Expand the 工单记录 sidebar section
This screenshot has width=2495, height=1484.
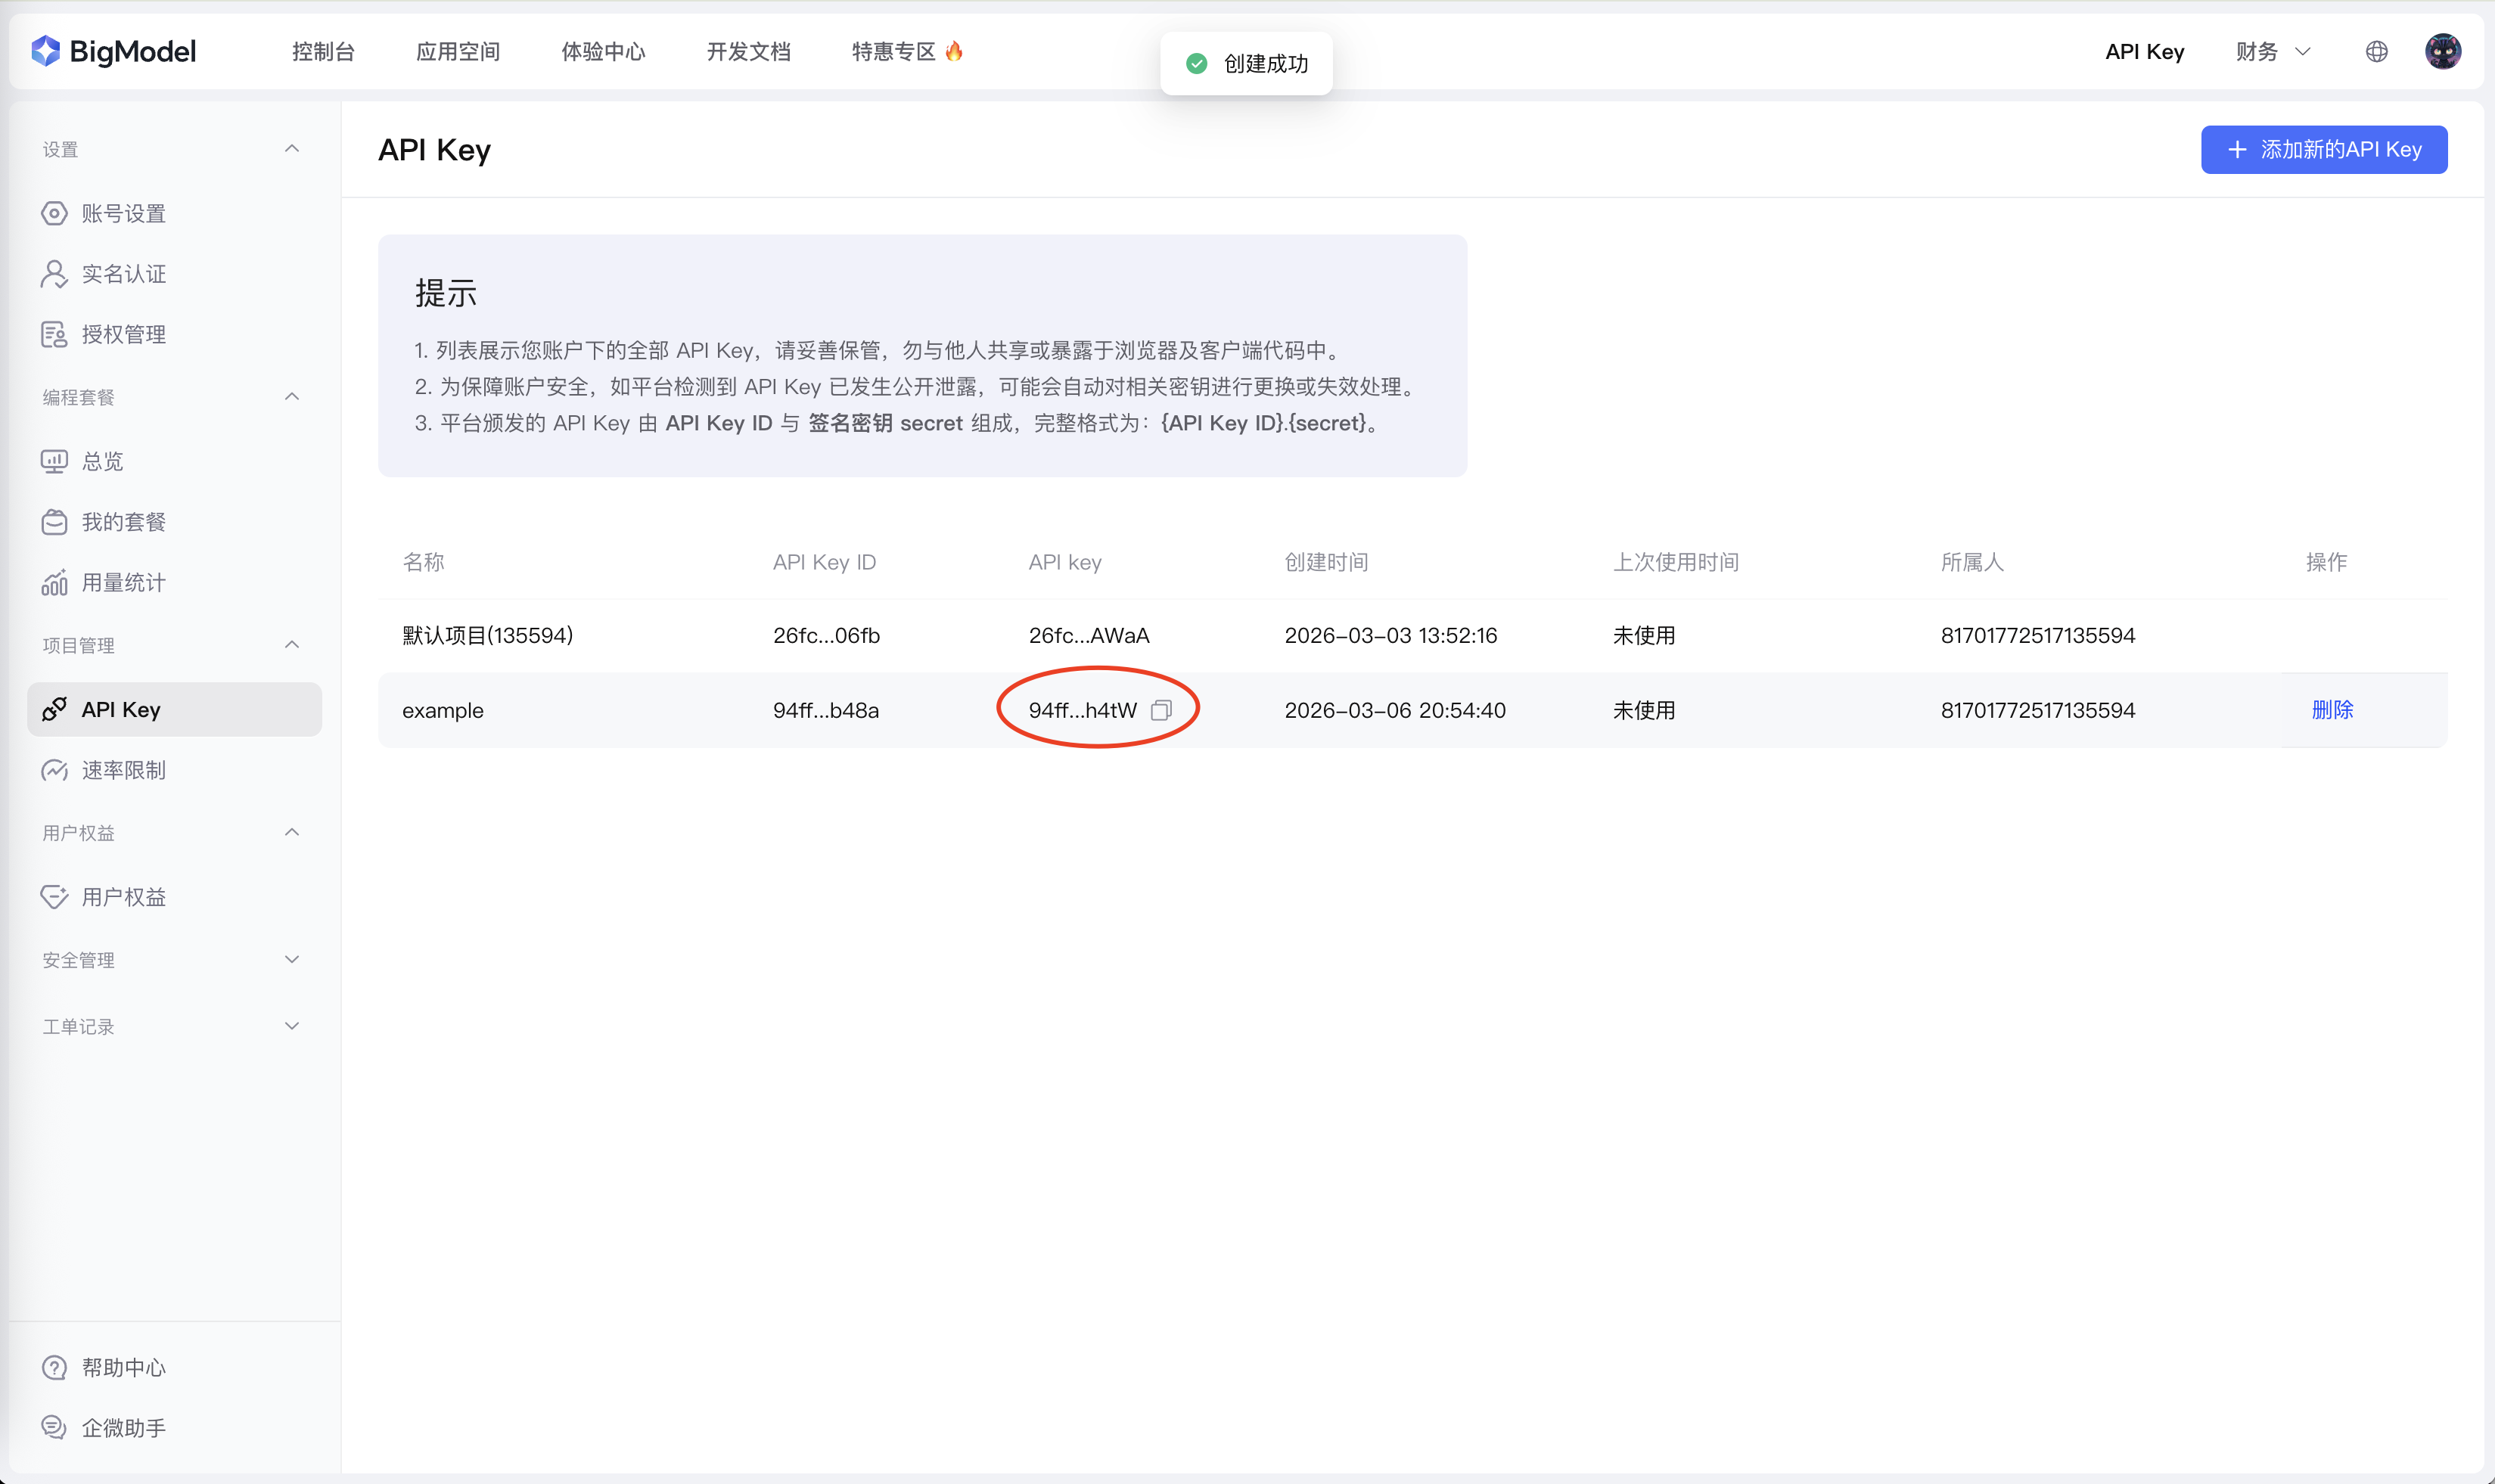coord(291,1026)
